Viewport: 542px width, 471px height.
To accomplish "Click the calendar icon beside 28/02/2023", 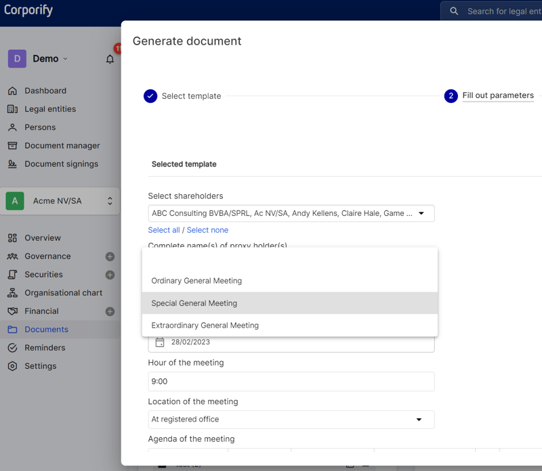I will point(160,342).
